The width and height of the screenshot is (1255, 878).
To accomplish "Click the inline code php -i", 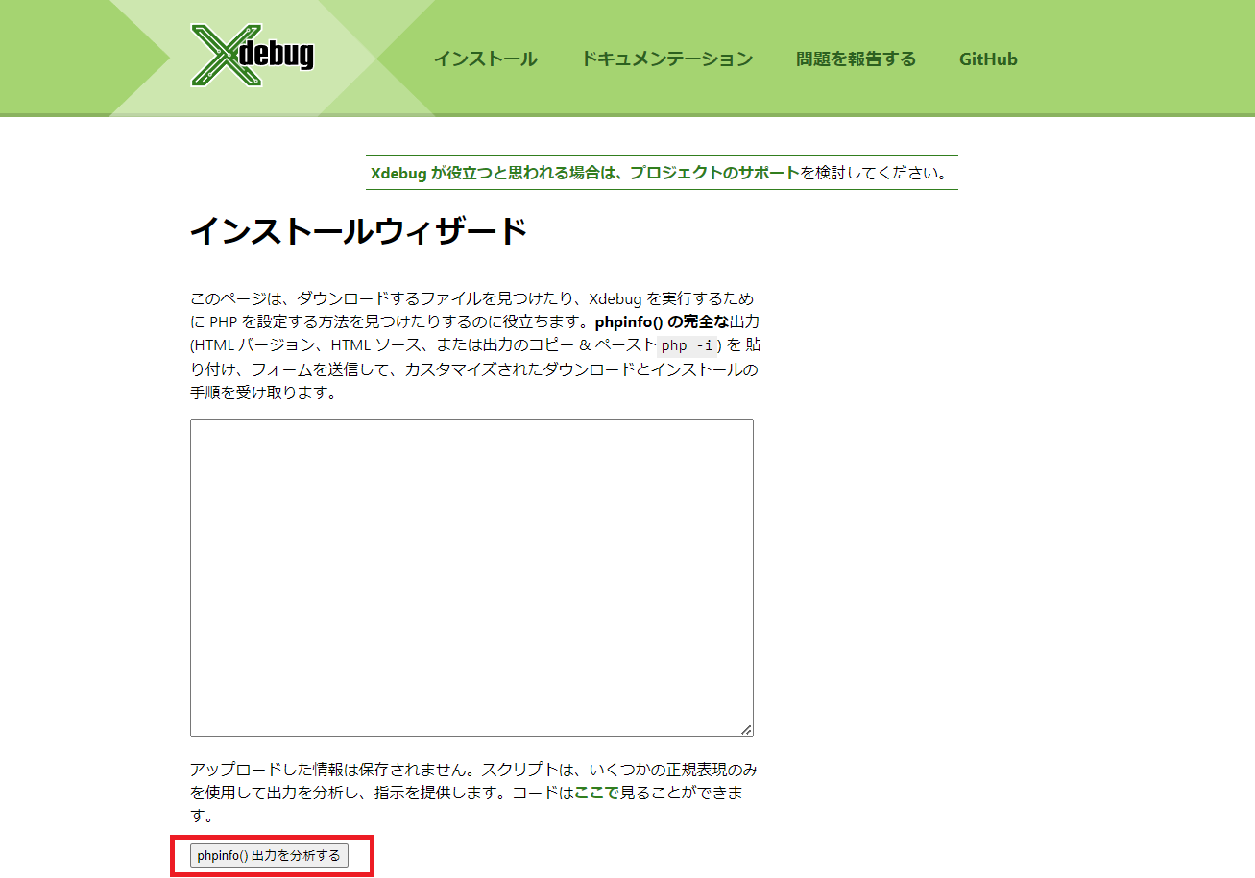I will (x=687, y=346).
